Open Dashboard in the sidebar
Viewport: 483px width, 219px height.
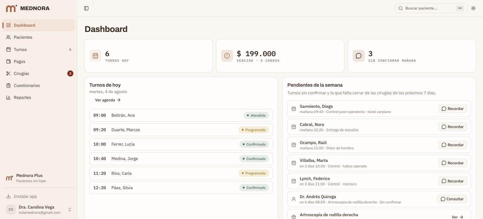pos(39,25)
